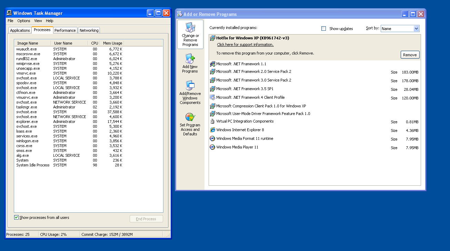The width and height of the screenshot is (450, 251).
Task: Click Remove button for the hotfix
Action: [x=410, y=55]
